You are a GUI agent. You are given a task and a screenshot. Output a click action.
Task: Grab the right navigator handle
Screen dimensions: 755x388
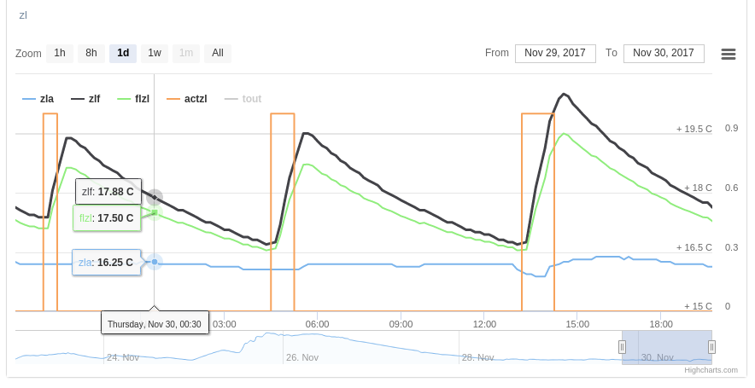(x=711, y=346)
